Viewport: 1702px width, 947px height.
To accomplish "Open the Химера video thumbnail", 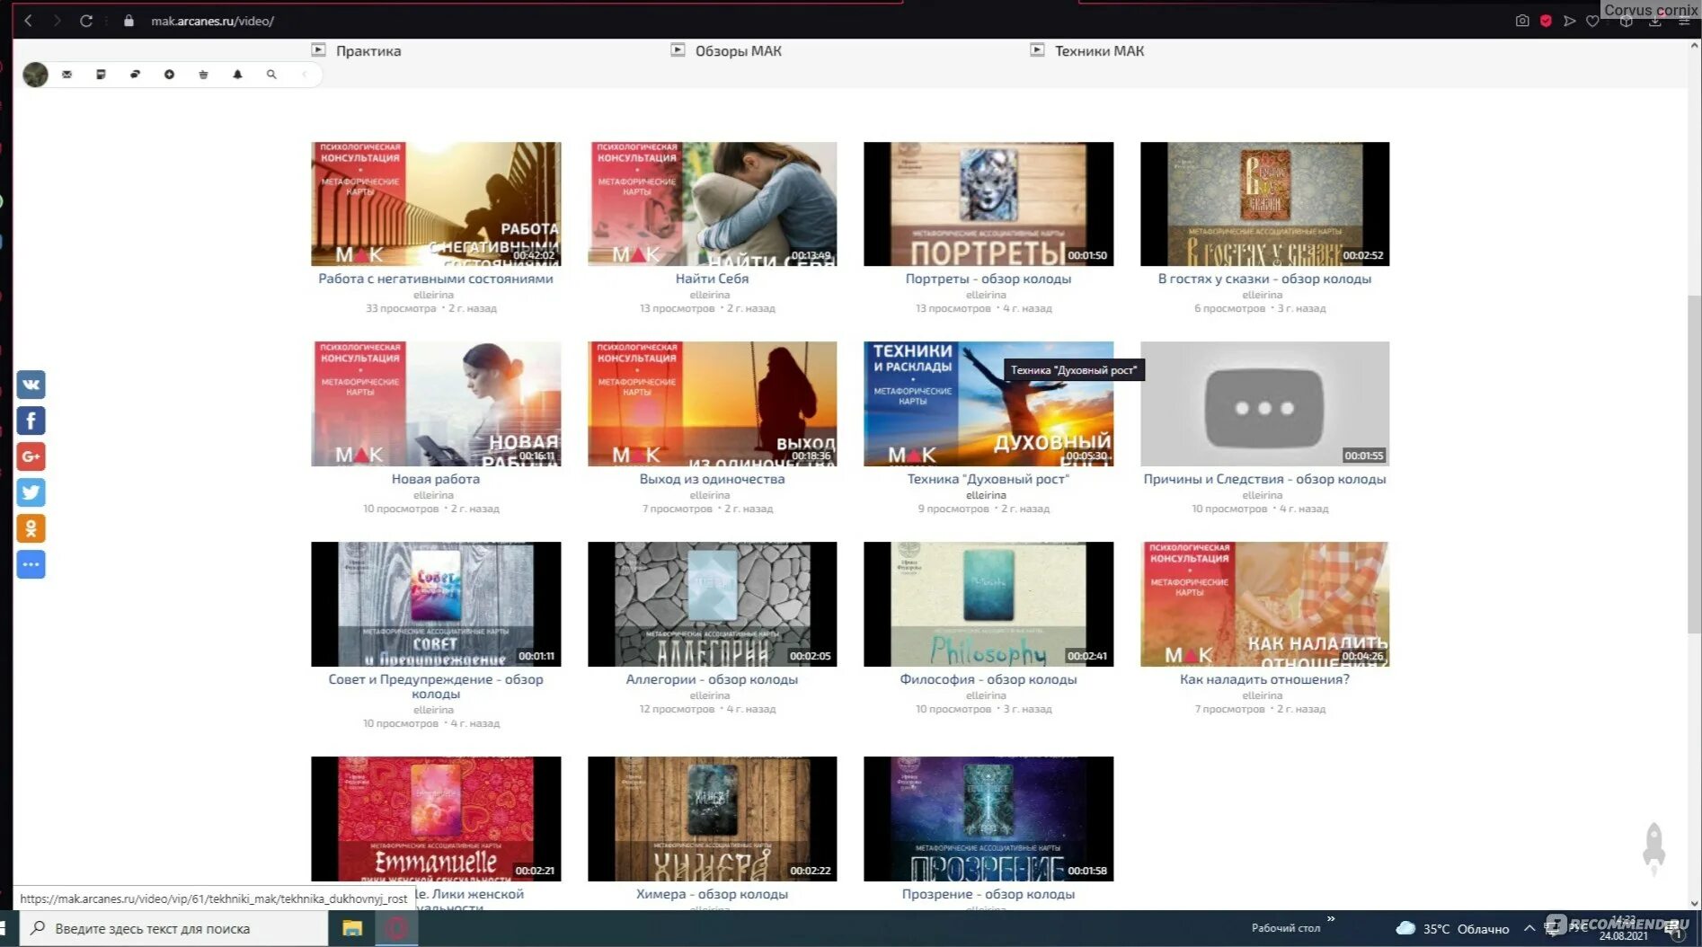I will pos(713,819).
